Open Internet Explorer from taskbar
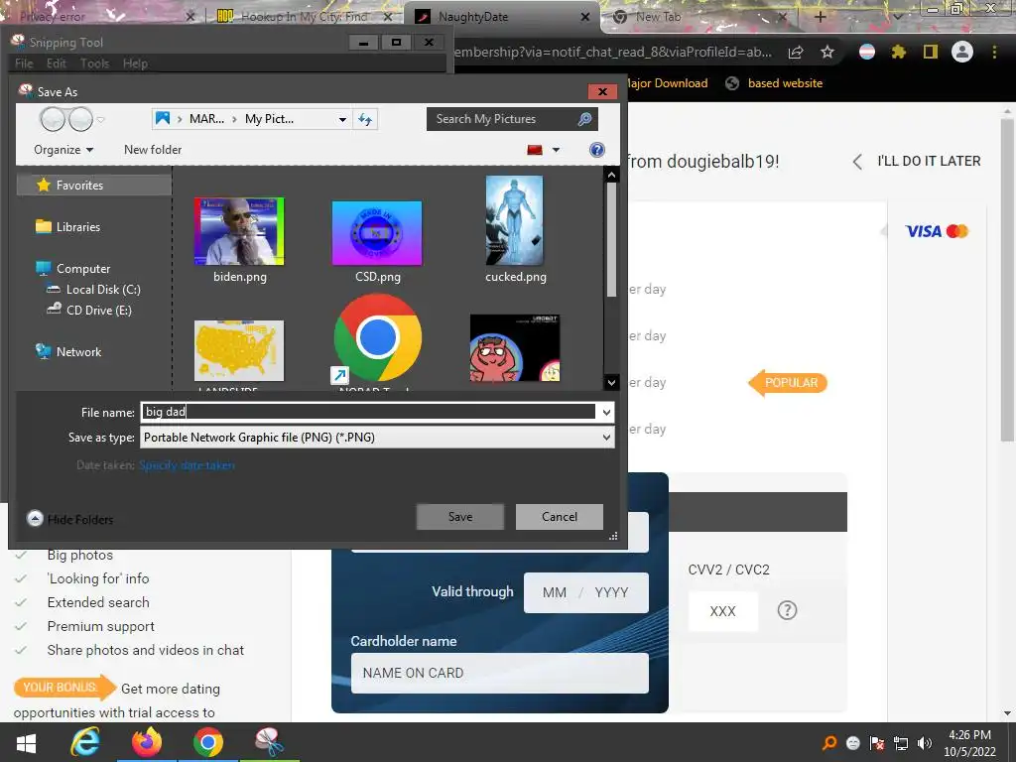 pyautogui.click(x=85, y=742)
